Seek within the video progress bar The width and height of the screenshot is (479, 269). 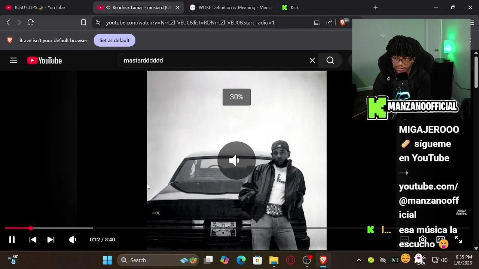click(x=237, y=228)
